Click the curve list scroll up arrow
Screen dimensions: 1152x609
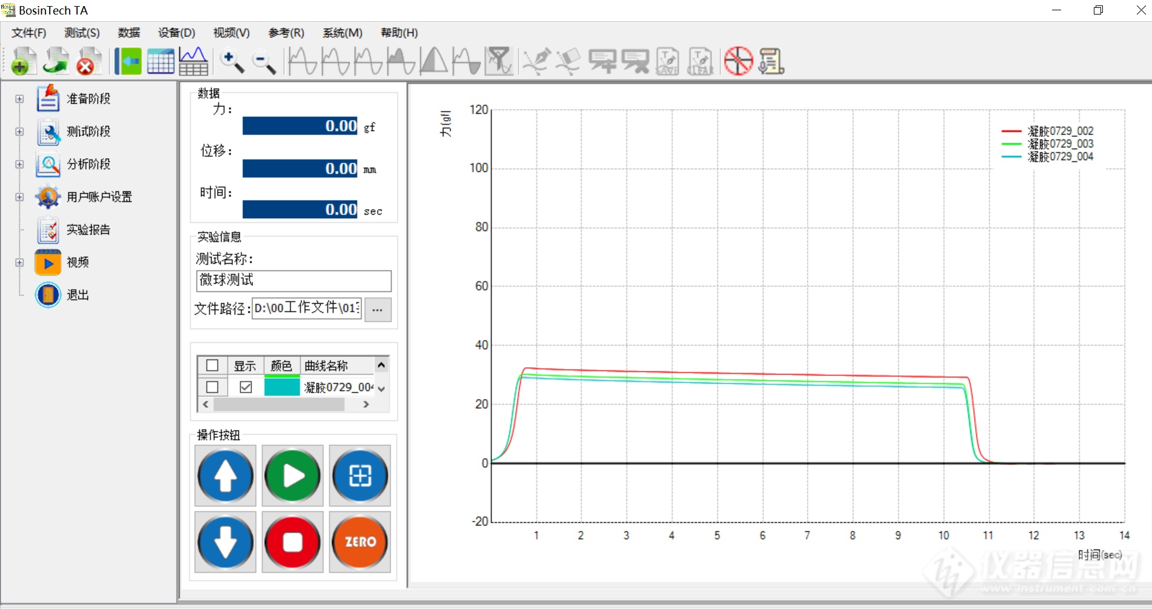tap(381, 365)
